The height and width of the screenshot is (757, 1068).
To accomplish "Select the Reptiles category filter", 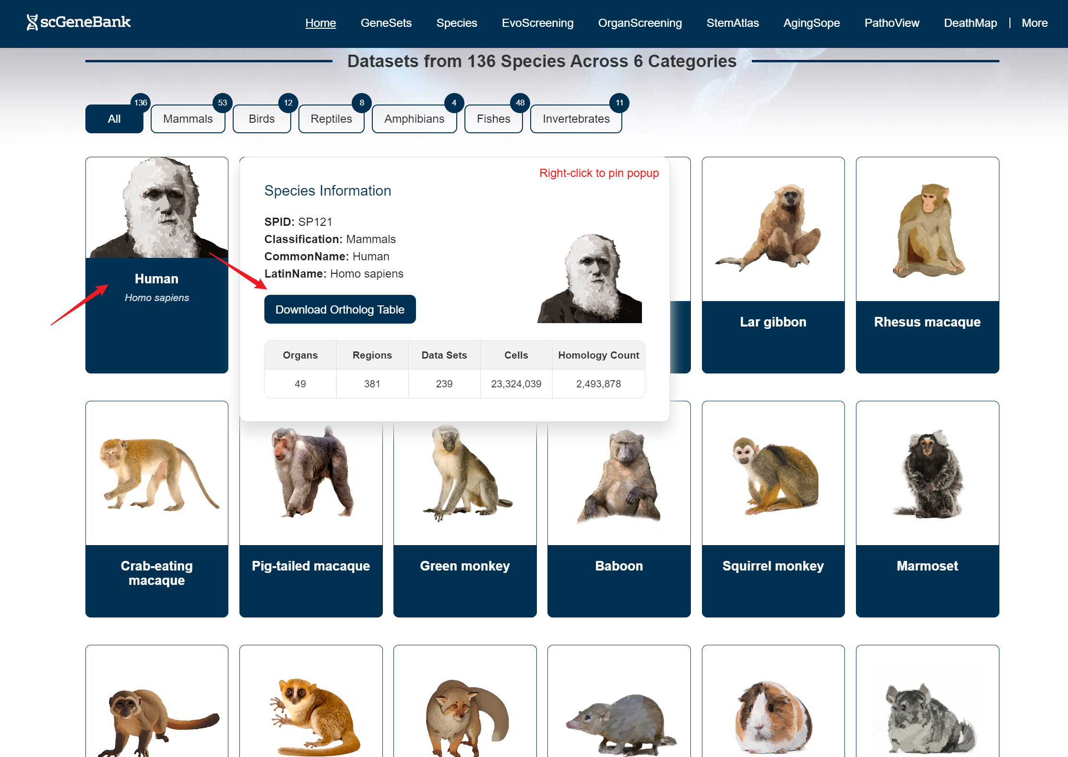I will click(x=331, y=119).
